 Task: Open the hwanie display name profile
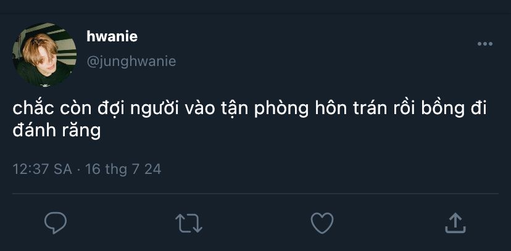click(x=112, y=36)
